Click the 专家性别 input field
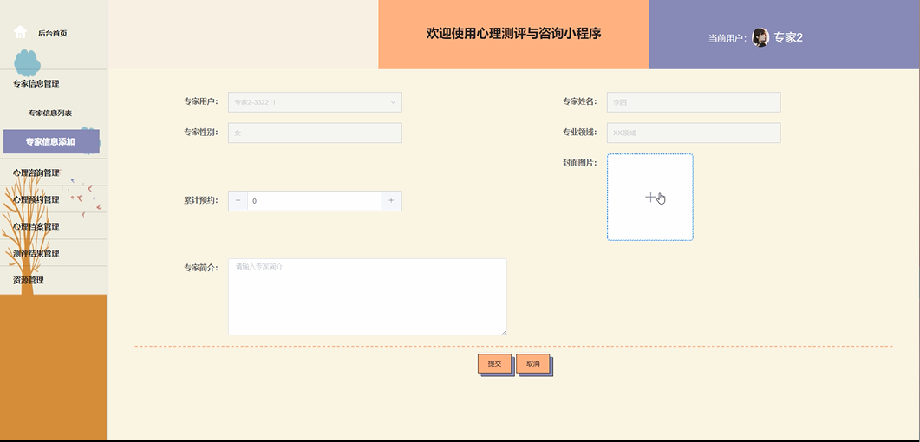Image resolution: width=920 pixels, height=442 pixels. point(315,133)
